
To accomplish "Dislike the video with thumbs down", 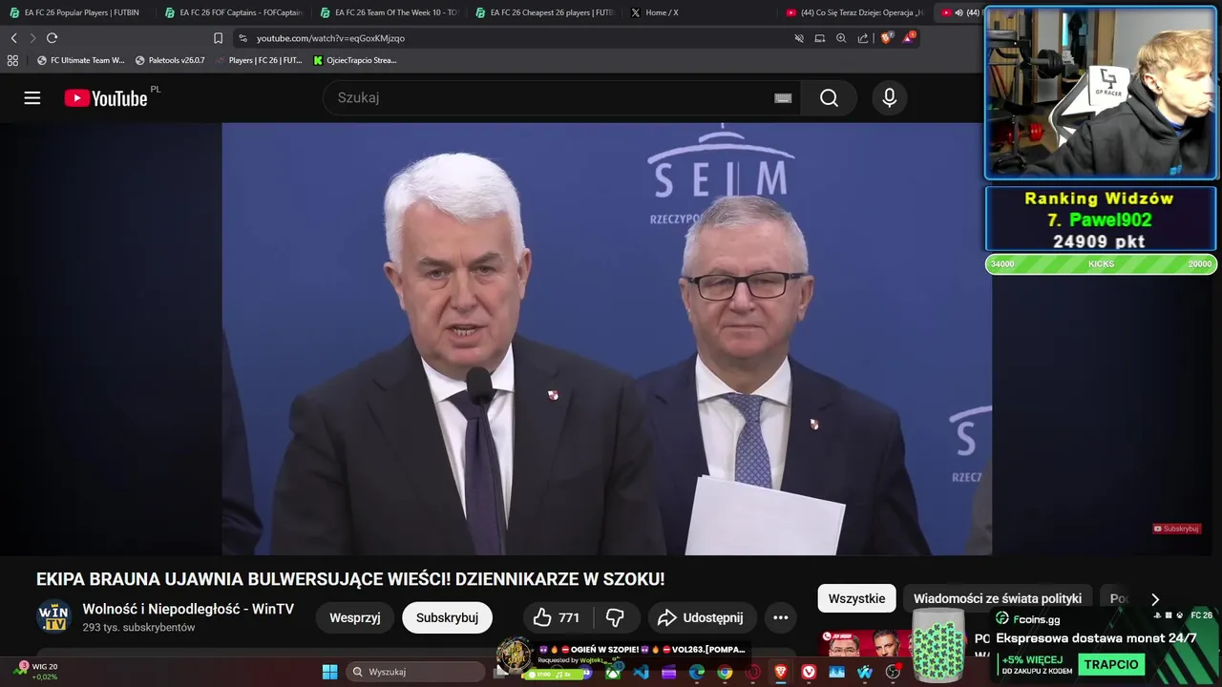I will pos(616,617).
